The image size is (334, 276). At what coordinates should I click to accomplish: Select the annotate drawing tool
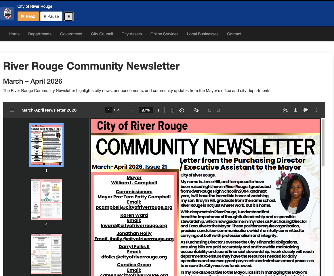(196, 110)
